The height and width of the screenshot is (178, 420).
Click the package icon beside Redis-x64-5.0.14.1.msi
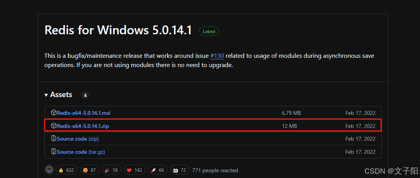pos(54,113)
